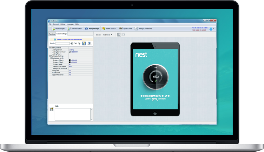The width and height of the screenshot is (264, 152).
Task: Click the Sliding Time value '0.3'
Action: tap(70, 71)
